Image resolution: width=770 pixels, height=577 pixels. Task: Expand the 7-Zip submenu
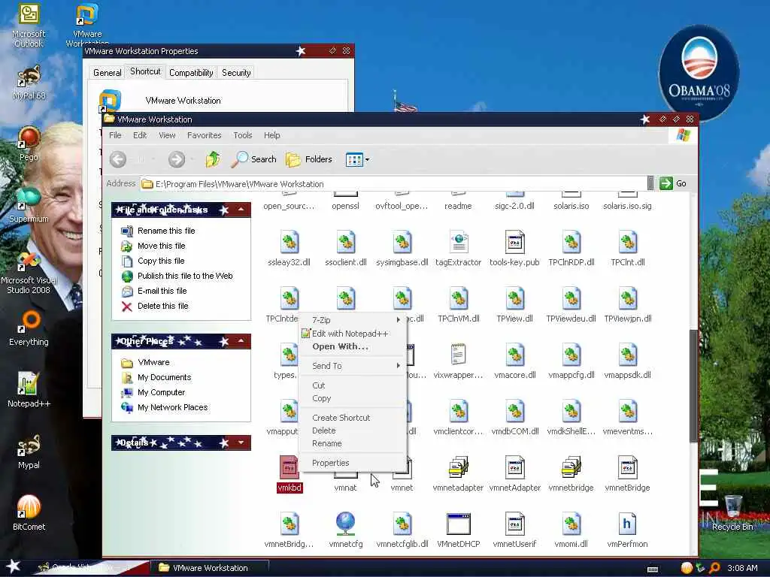click(x=353, y=320)
